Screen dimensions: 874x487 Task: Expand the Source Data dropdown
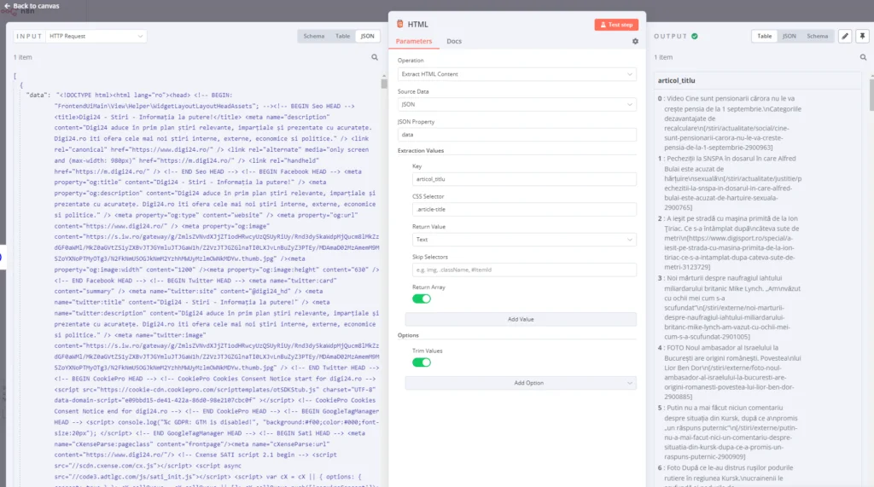(516, 104)
